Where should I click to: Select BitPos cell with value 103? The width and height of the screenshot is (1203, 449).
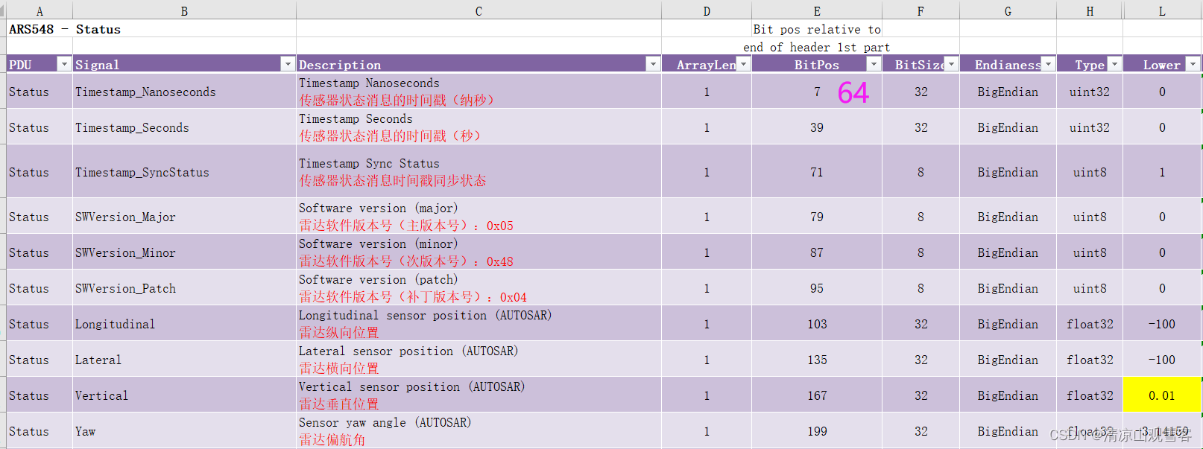pyautogui.click(x=817, y=324)
